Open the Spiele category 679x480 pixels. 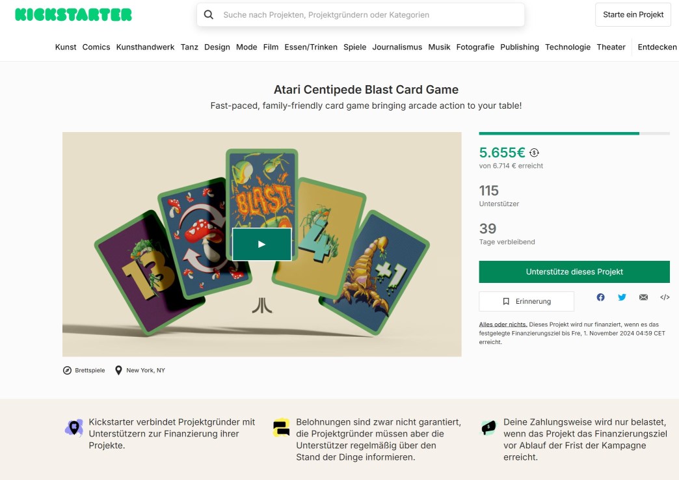click(355, 47)
